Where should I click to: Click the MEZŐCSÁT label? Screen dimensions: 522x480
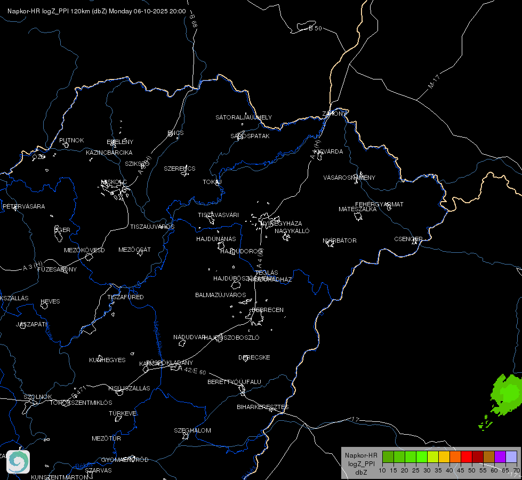[x=134, y=250]
